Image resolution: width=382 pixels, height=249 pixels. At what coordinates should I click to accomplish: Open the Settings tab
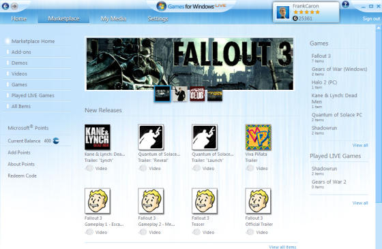tap(158, 18)
